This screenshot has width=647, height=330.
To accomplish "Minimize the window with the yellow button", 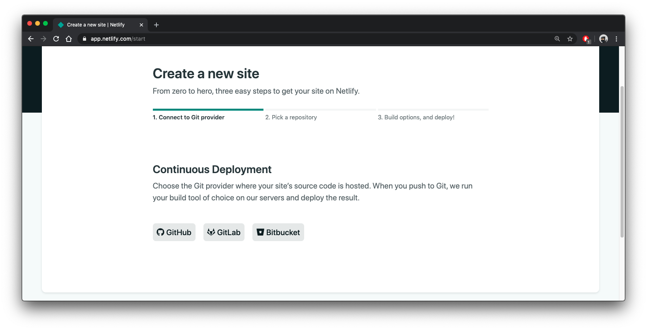I will click(38, 24).
